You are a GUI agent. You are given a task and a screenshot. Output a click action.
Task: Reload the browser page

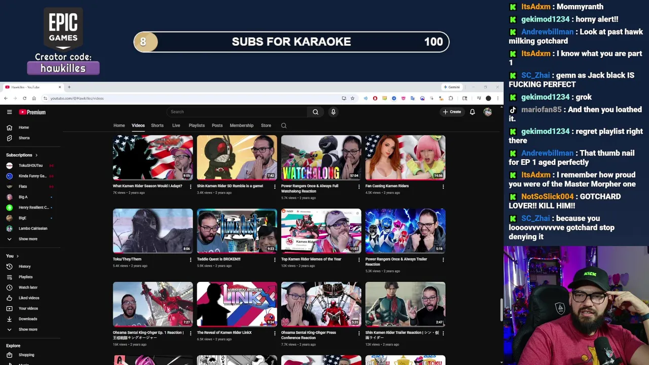[24, 98]
